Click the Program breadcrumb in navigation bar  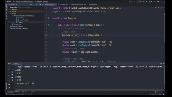click(38, 2)
